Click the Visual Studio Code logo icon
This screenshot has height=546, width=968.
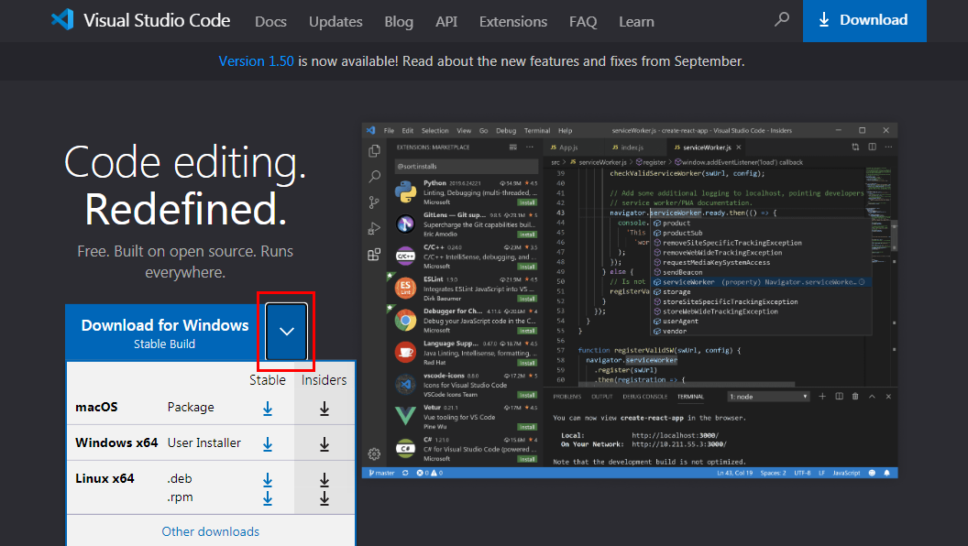pyautogui.click(x=62, y=20)
